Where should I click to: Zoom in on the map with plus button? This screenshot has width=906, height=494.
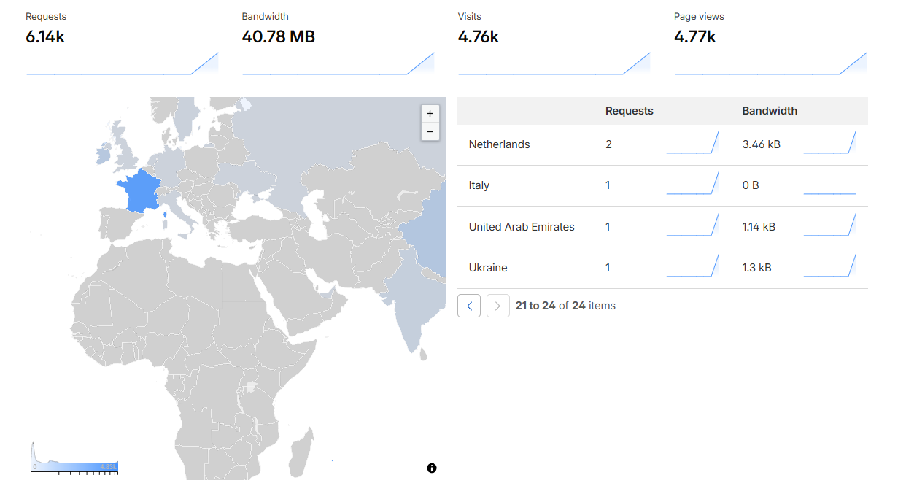(430, 114)
